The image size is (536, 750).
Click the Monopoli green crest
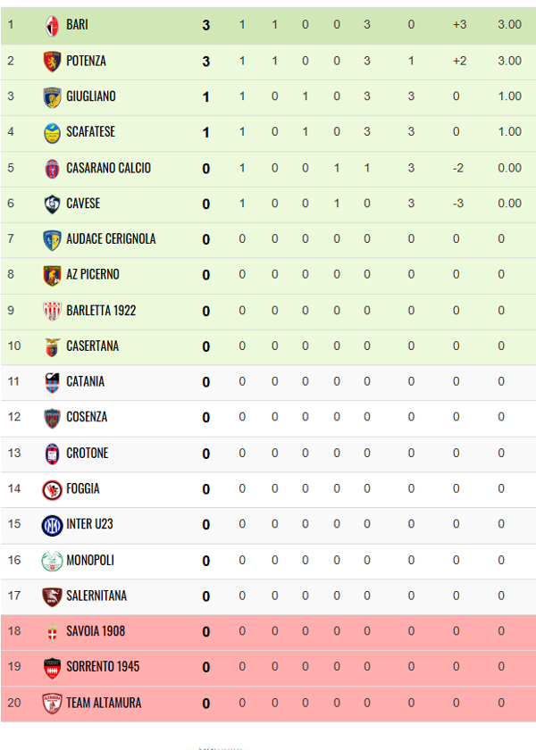[52, 561]
